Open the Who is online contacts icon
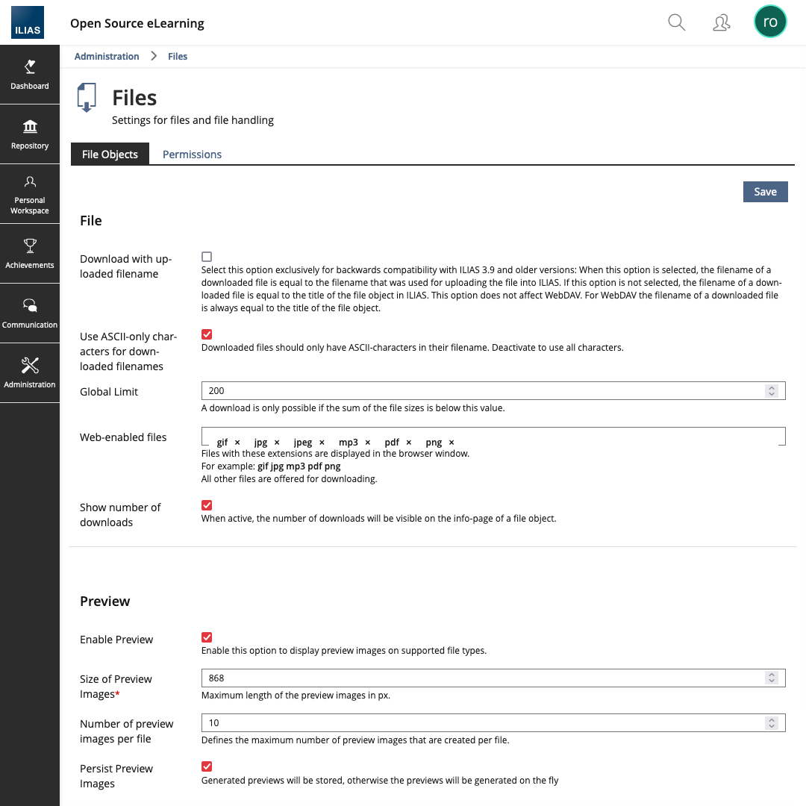 click(721, 22)
